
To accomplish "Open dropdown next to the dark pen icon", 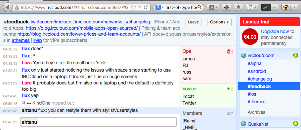I will pyautogui.click(x=275, y=8).
